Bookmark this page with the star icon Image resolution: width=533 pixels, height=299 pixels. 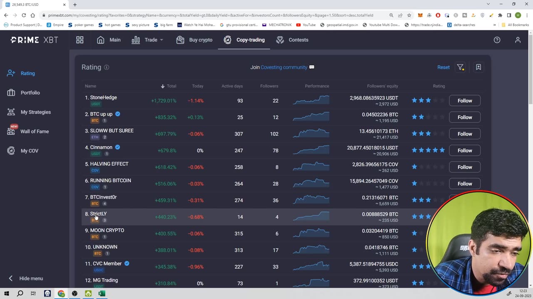tap(409, 15)
